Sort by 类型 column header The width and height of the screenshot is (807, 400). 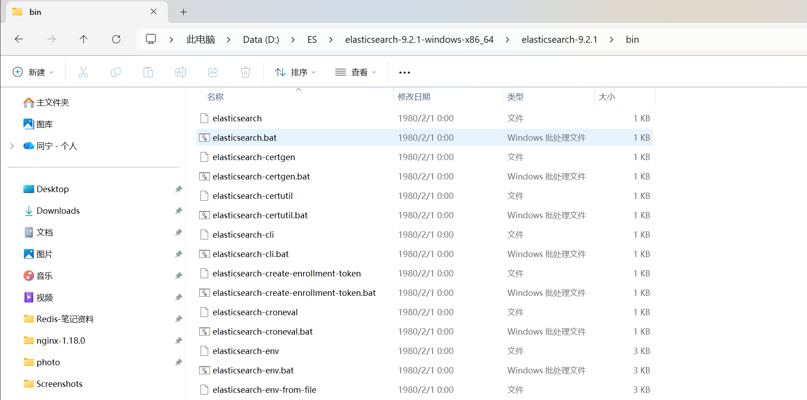click(515, 97)
